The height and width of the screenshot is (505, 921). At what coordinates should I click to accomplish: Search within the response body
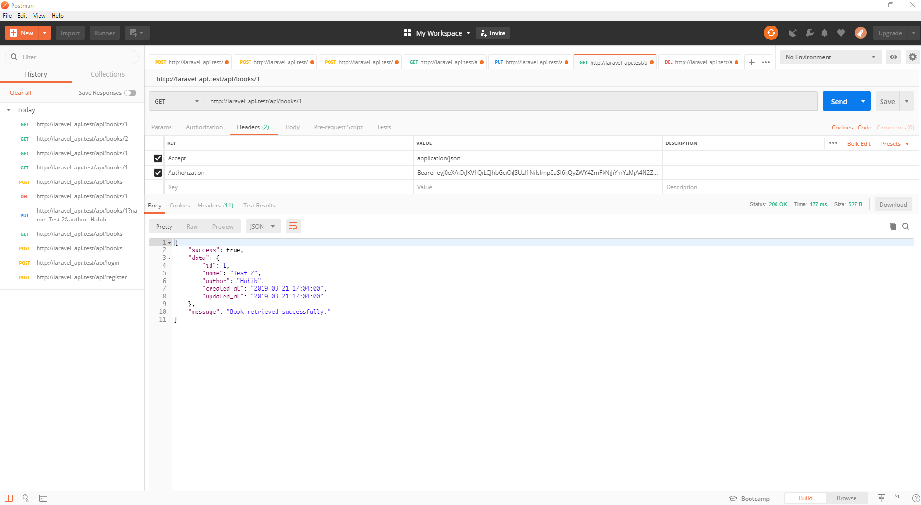point(906,226)
